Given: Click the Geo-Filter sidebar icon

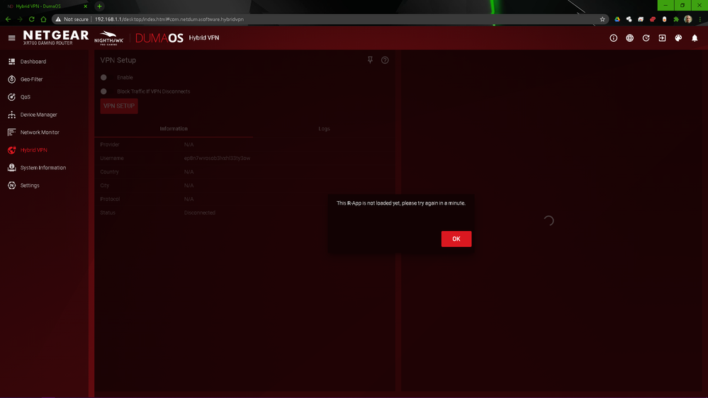Looking at the screenshot, I should click(x=12, y=79).
